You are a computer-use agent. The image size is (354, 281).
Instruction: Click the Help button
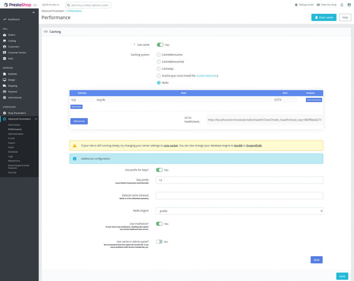tap(345, 17)
